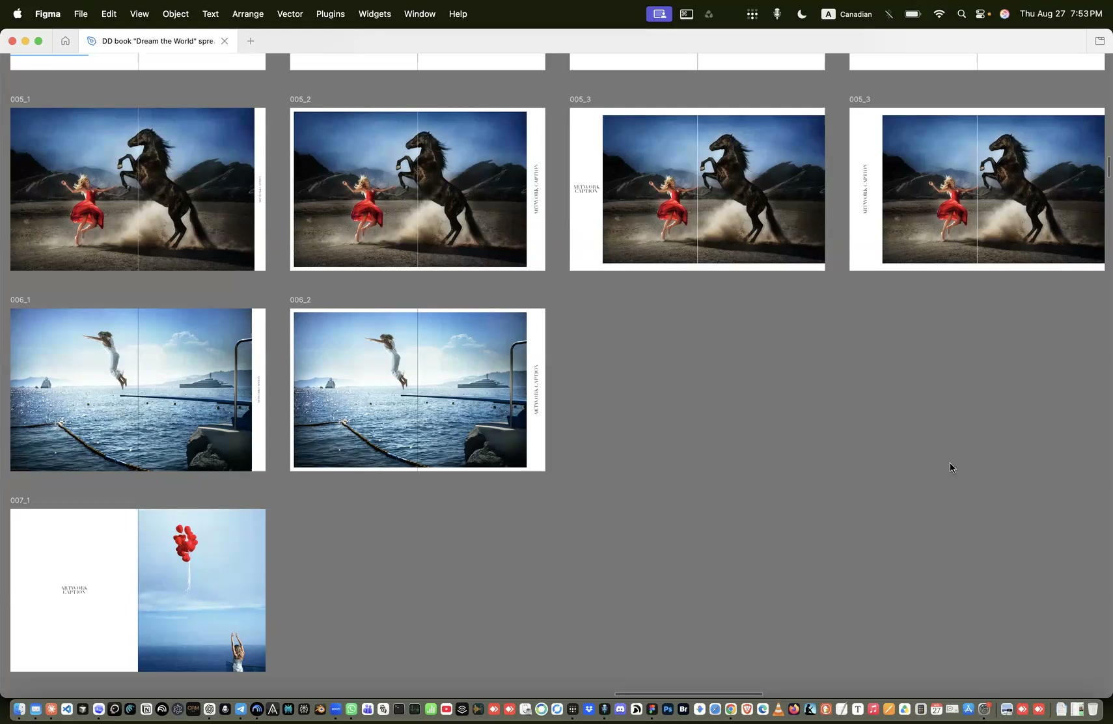The width and height of the screenshot is (1113, 724).
Task: Open the Canadian input source menu
Action: coord(847,14)
